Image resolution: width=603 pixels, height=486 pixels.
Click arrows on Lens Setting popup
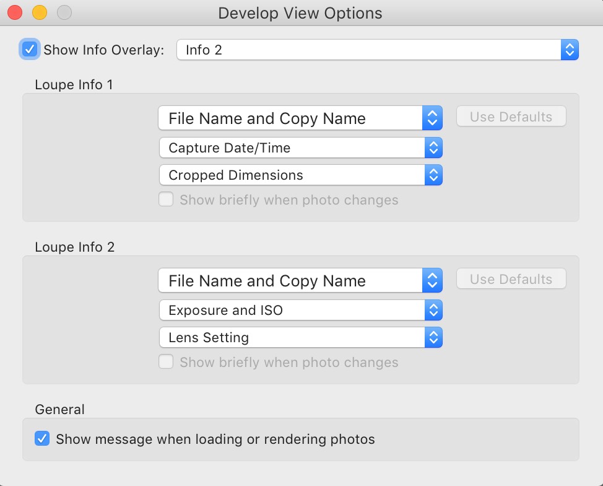pyautogui.click(x=433, y=338)
